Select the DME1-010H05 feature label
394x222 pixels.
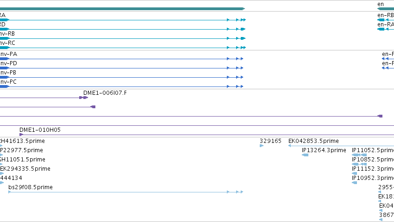coord(40,130)
